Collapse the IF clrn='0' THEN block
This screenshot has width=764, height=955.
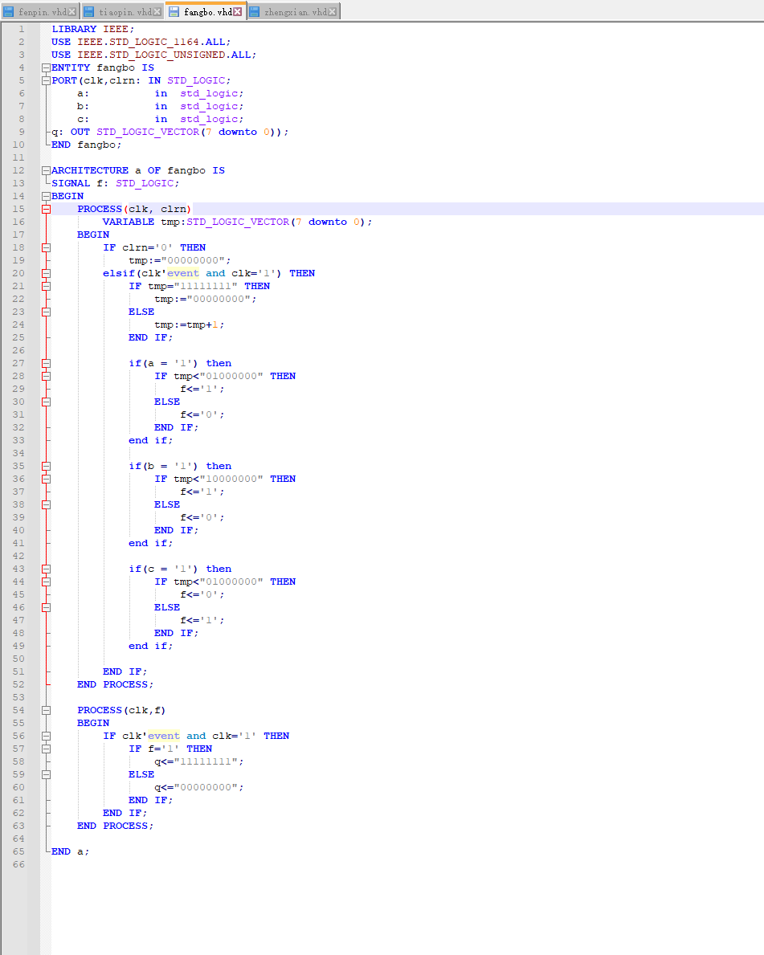tap(46, 247)
